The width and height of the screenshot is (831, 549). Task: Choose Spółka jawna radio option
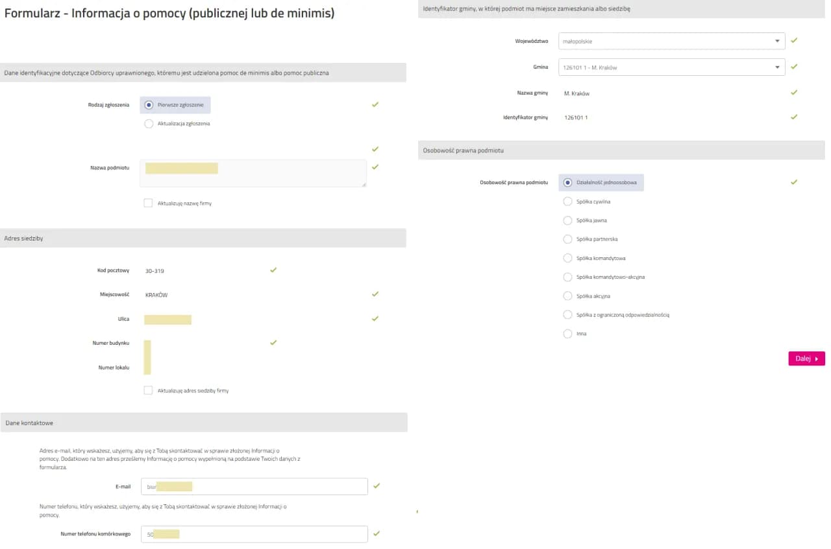(x=568, y=220)
